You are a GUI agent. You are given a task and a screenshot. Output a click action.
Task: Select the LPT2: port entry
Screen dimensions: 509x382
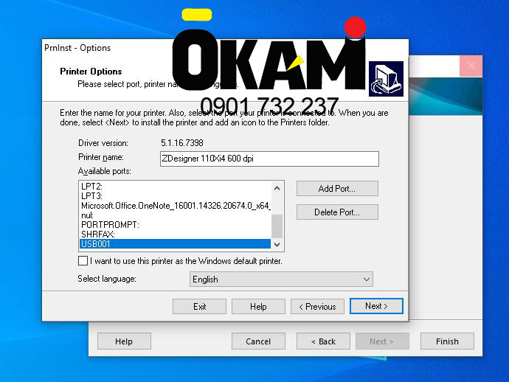(x=175, y=187)
